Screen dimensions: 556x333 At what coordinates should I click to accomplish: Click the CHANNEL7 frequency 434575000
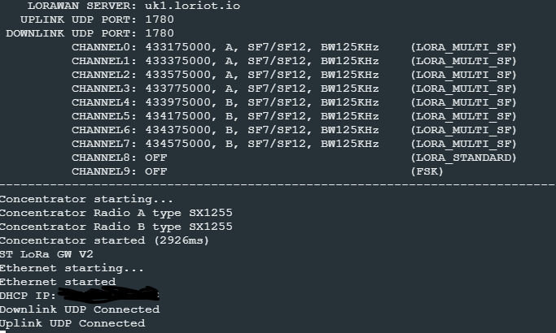coord(176,144)
